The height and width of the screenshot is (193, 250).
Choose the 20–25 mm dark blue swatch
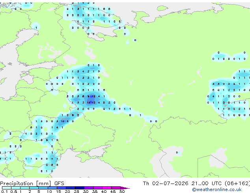[71, 188]
